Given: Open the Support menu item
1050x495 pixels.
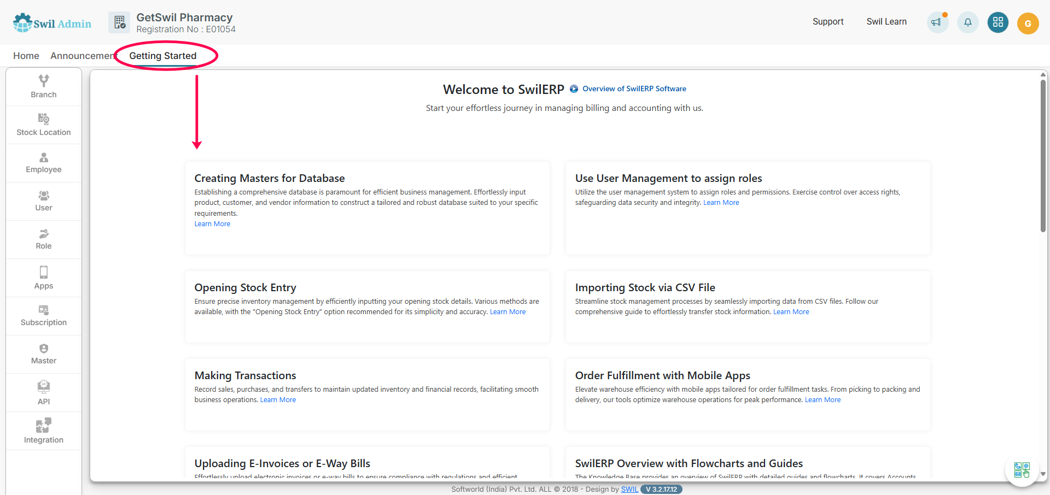Looking at the screenshot, I should coord(828,21).
